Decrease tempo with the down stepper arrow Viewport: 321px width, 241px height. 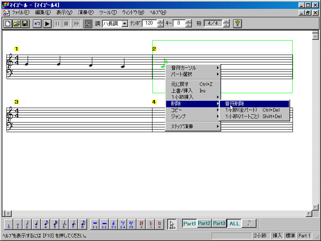[x=160, y=25]
